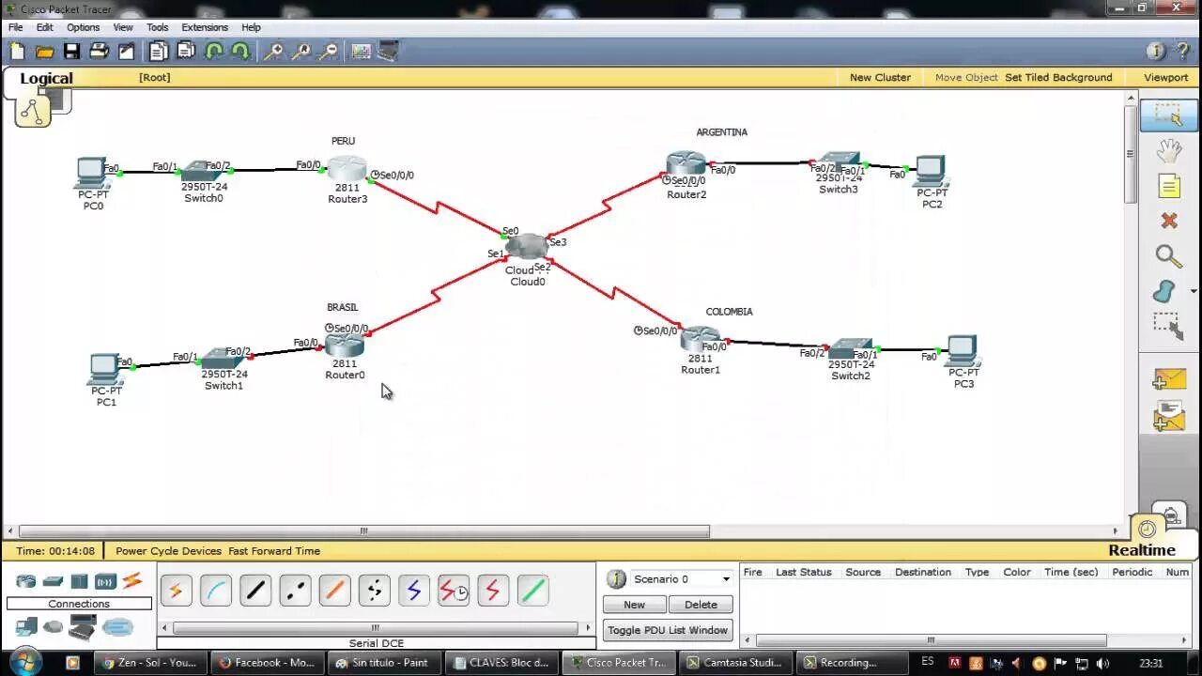Select WAN Emulation category

(54, 626)
